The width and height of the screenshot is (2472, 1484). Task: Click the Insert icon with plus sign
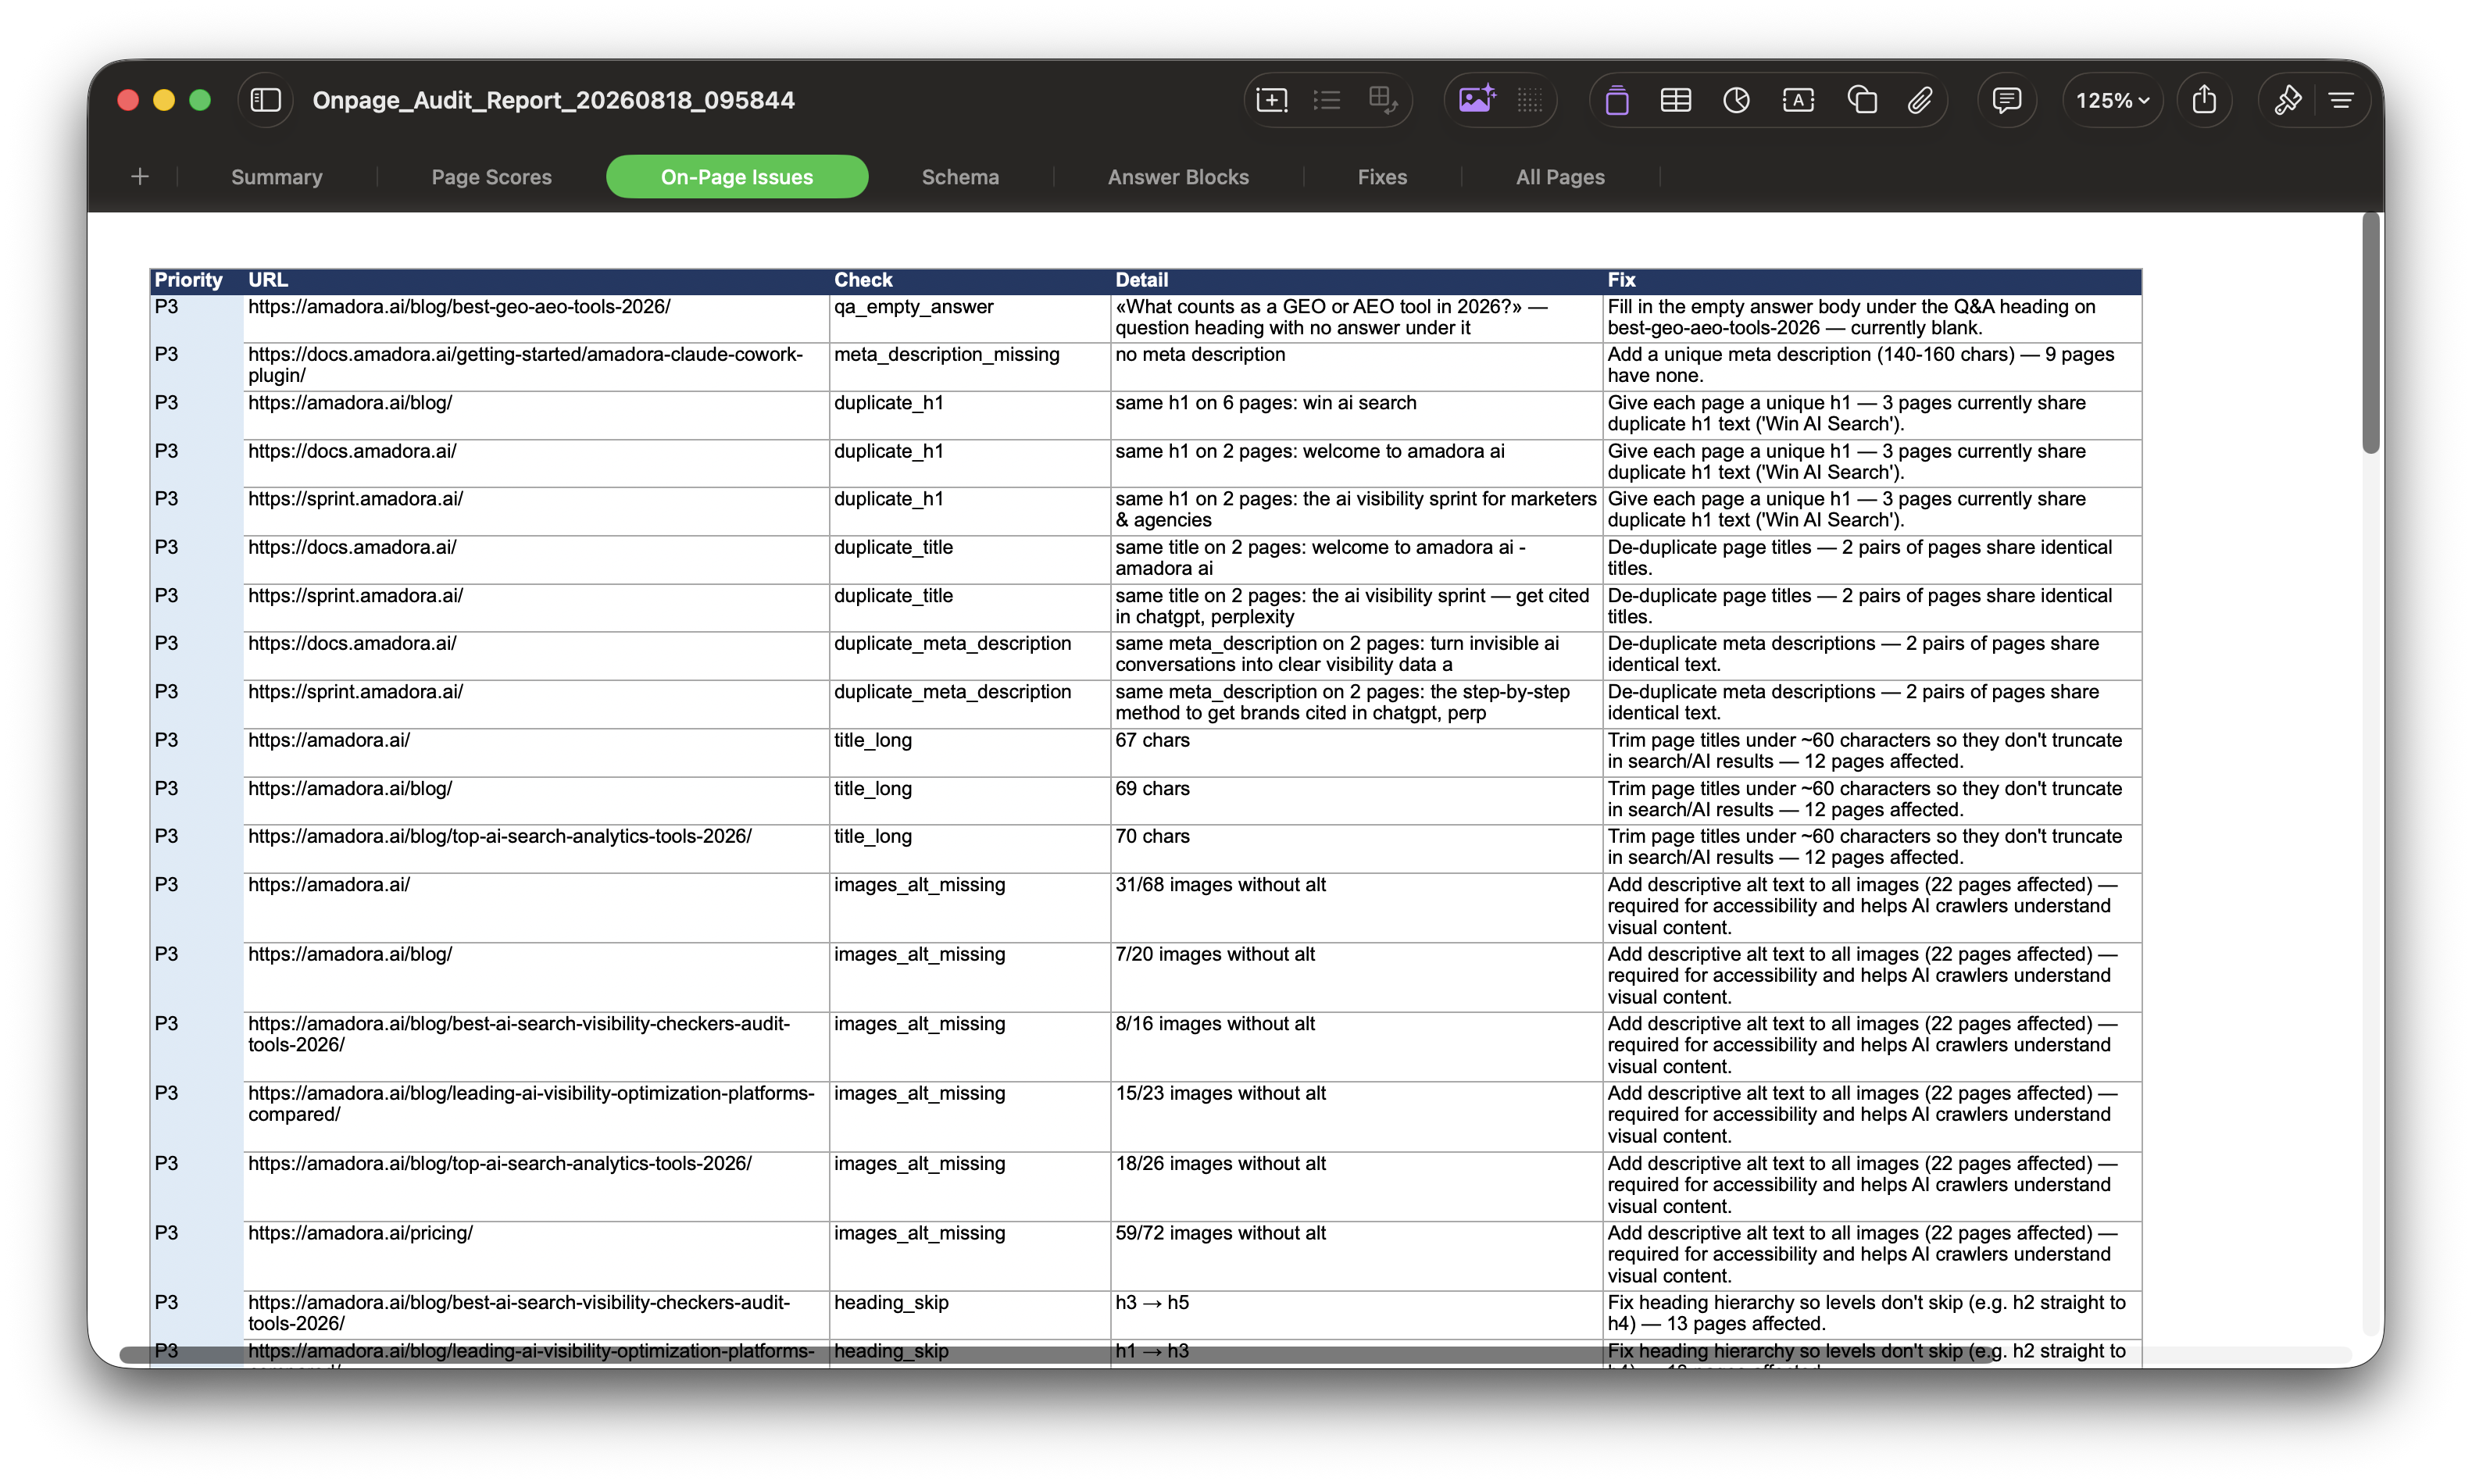pos(1271,100)
